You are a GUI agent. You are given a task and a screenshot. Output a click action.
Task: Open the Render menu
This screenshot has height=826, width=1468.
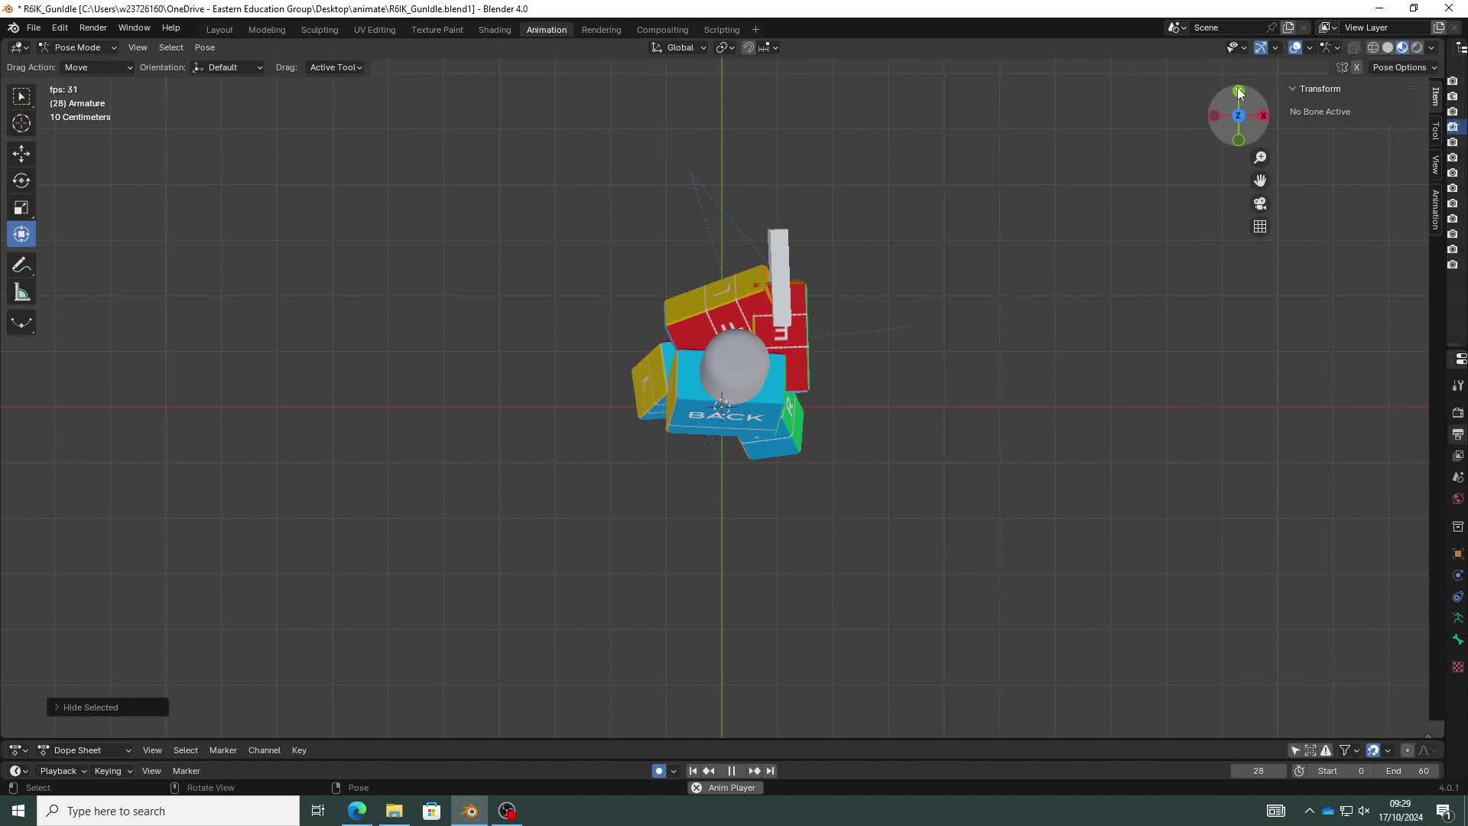point(93,28)
